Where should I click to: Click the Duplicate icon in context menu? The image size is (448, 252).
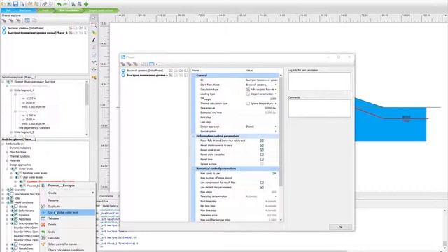click(43, 206)
